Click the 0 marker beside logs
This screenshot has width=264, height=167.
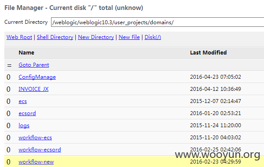click(x=8, y=125)
